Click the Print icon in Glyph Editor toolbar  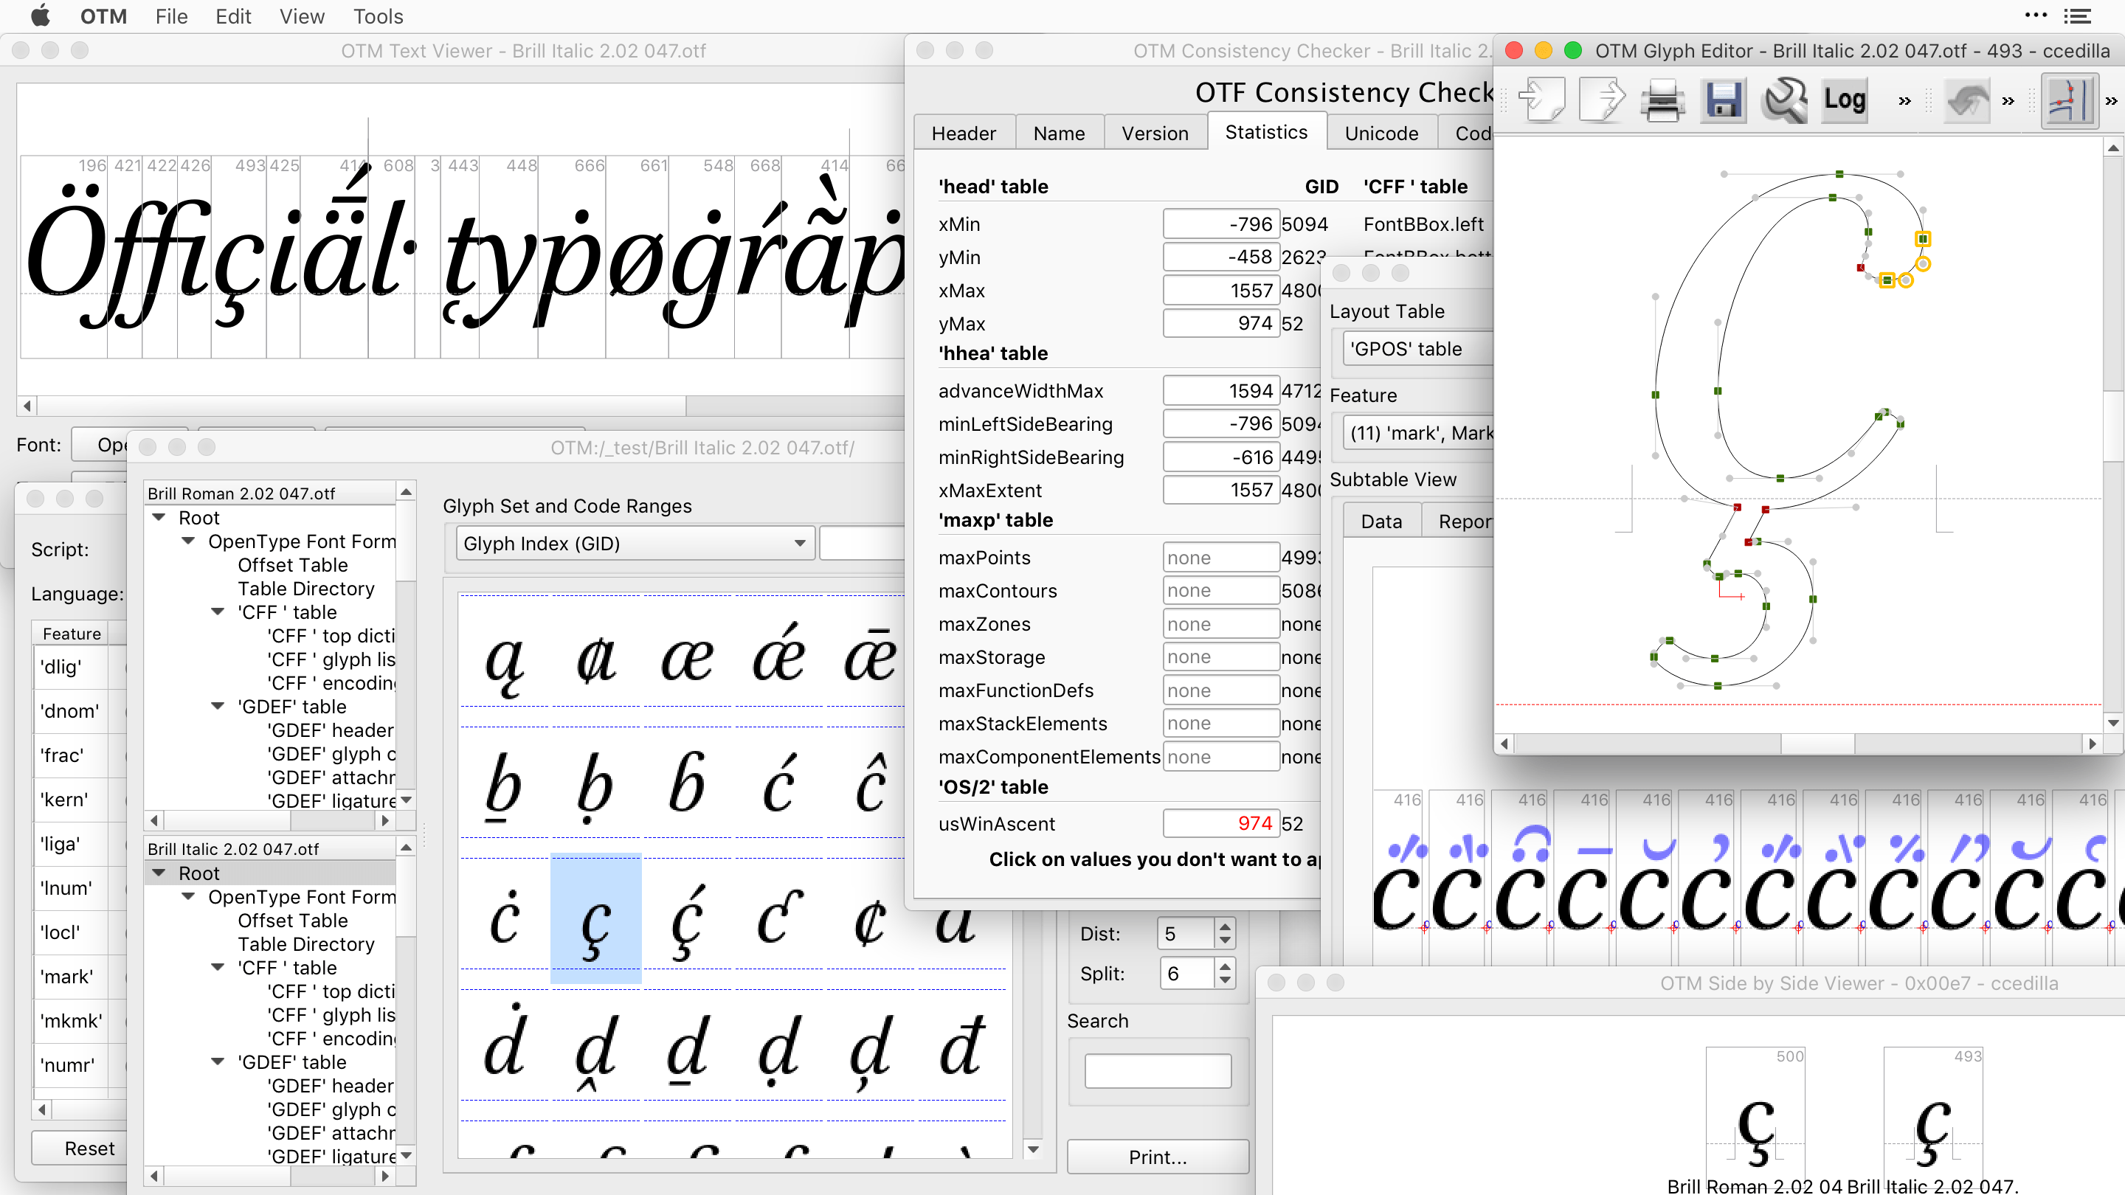(x=1662, y=100)
